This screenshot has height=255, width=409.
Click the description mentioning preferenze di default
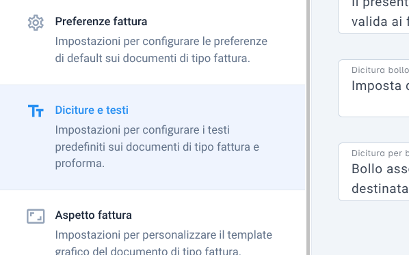tap(161, 50)
